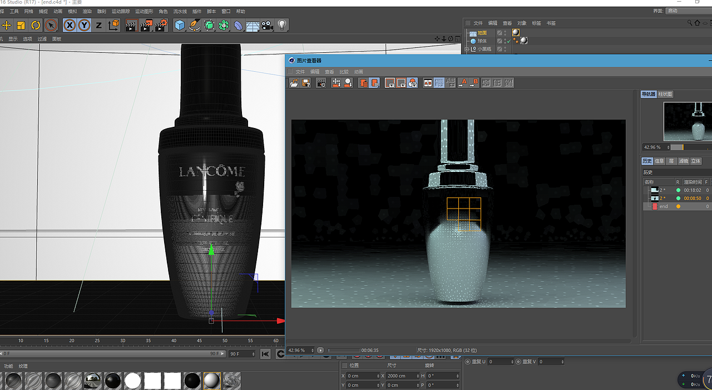The width and height of the screenshot is (712, 390).
Task: Adjust the navigator zoom slider
Action: (x=691, y=147)
